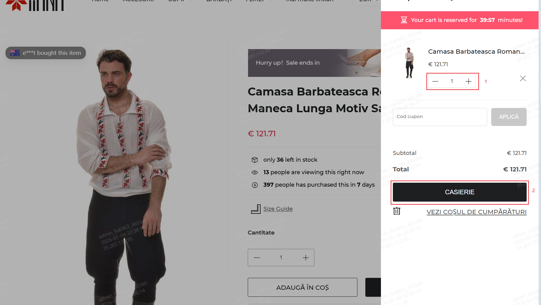This screenshot has height=305, width=541.
Task: Click the ruler icon beside Size Guide
Action: pos(255,209)
